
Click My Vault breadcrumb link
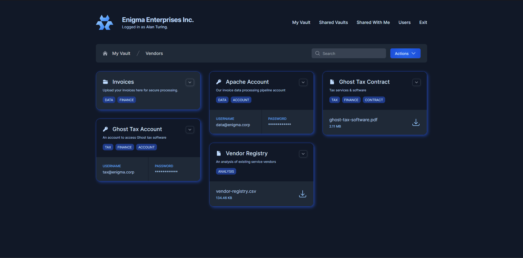click(x=121, y=53)
